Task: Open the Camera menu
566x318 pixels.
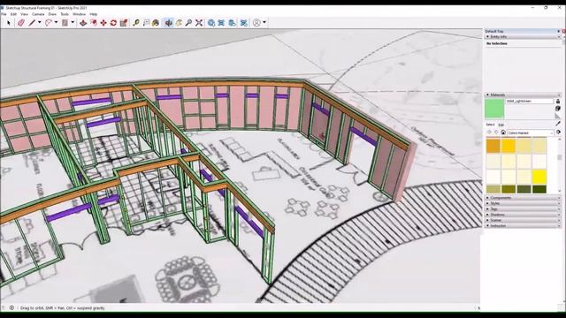Action: tap(38, 14)
